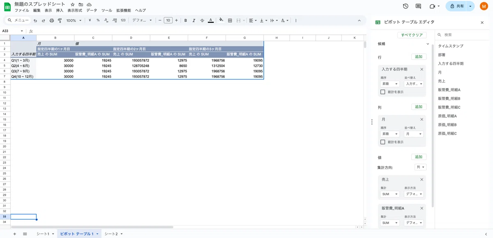Remove the 月 column field

tap(422, 119)
